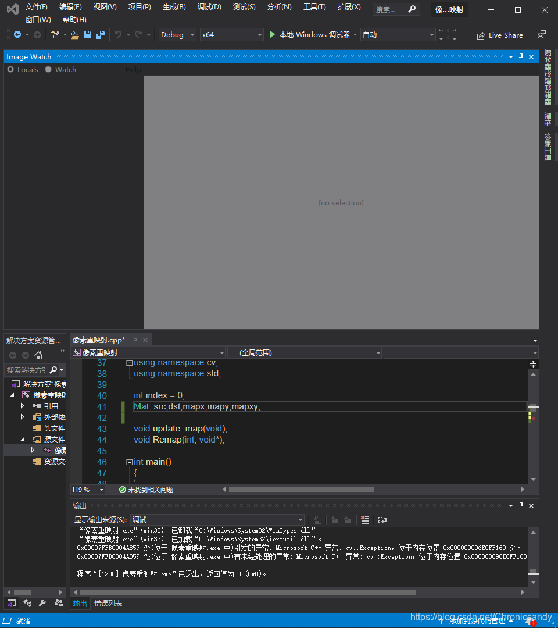Switch to the 错误列表 tab
Image resolution: width=558 pixels, height=628 pixels.
pos(108,603)
